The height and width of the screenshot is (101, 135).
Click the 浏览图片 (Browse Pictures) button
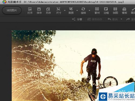(12, 11)
